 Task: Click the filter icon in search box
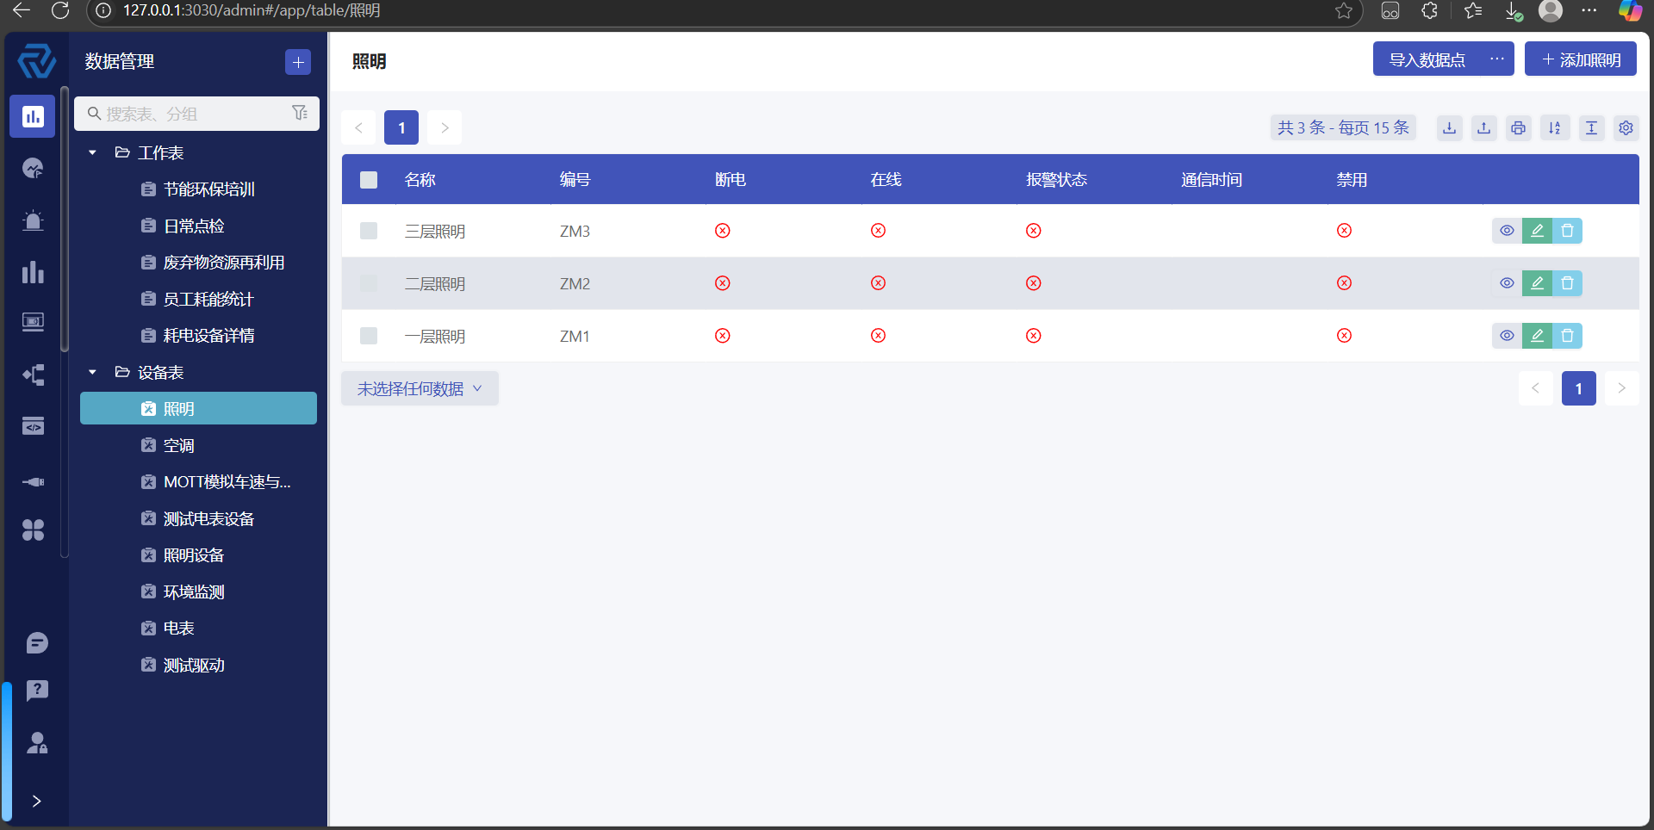[x=300, y=114]
